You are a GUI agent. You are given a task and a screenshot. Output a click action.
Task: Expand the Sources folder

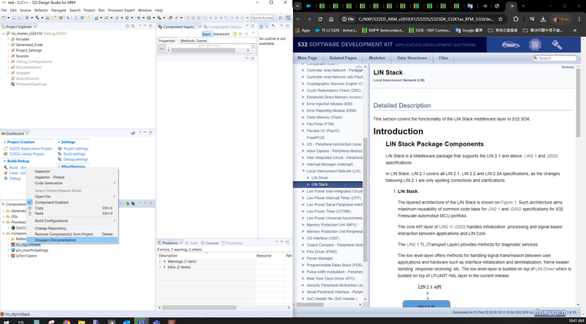(8, 56)
